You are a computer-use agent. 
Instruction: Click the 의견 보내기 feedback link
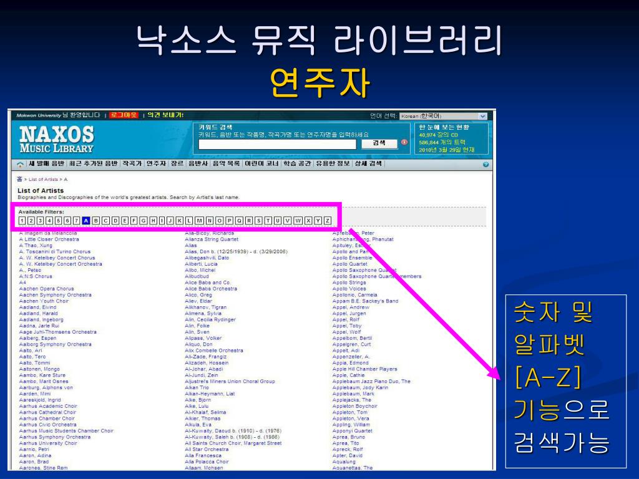coord(165,115)
